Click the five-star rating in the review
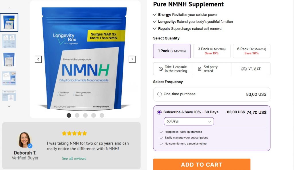The image size is (294, 170). pyautogui.click(x=74, y=133)
